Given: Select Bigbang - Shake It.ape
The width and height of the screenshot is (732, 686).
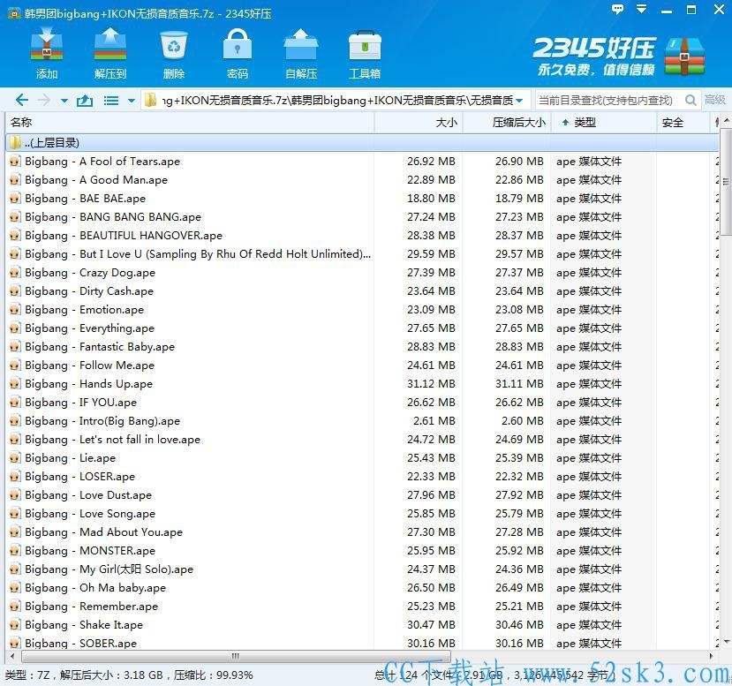Looking at the screenshot, I should [x=362, y=625].
